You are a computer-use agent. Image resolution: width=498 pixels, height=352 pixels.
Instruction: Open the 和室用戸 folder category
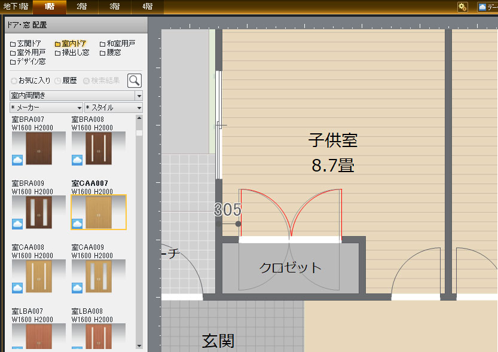[117, 44]
